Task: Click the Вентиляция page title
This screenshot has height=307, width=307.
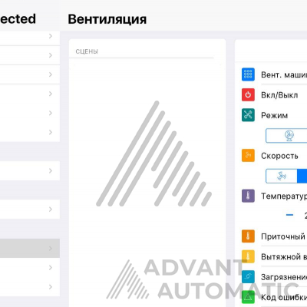Action: coord(107,19)
